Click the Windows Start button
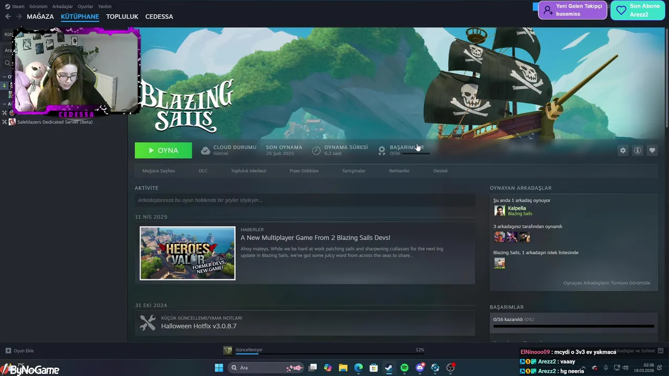 219,368
